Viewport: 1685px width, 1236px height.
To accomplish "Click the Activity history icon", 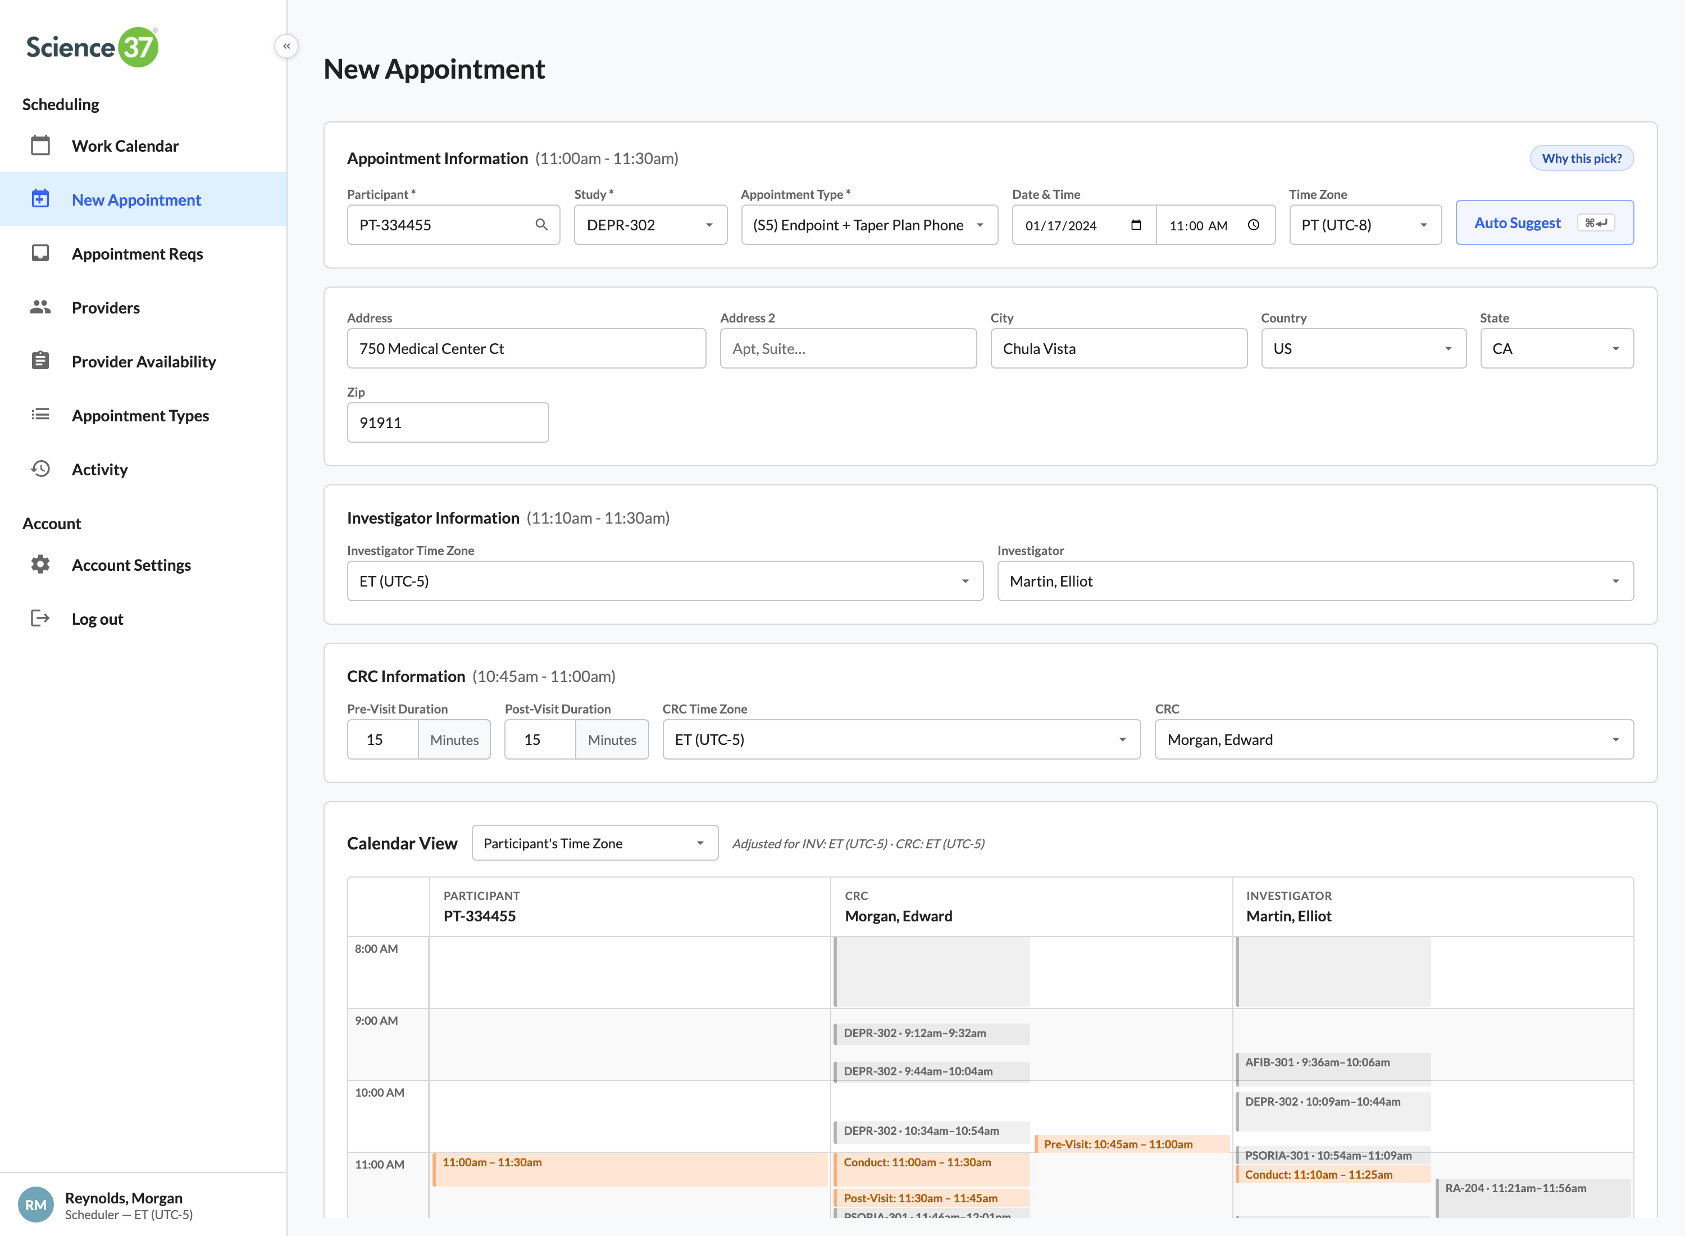I will click(x=40, y=469).
